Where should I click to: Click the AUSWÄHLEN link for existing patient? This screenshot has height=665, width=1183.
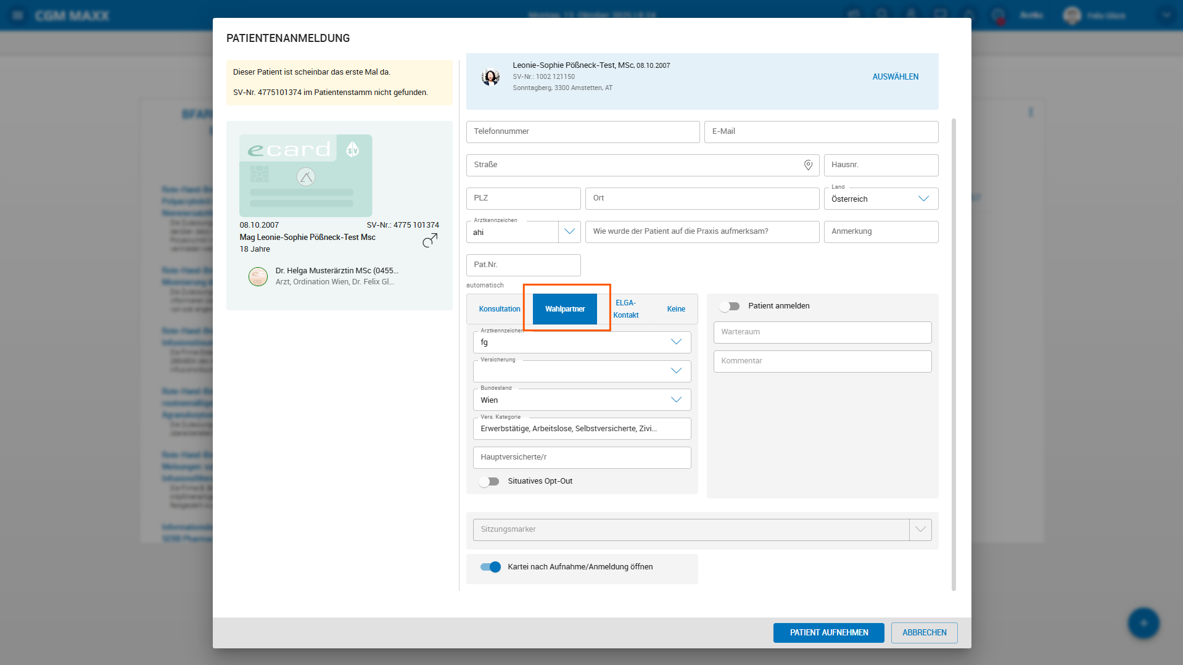895,77
